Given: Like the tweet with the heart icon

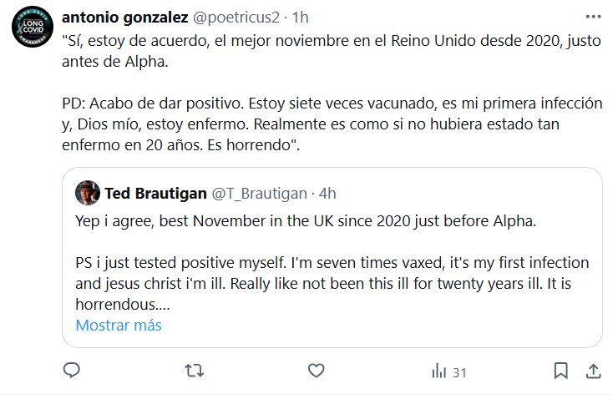Looking at the screenshot, I should (x=316, y=371).
